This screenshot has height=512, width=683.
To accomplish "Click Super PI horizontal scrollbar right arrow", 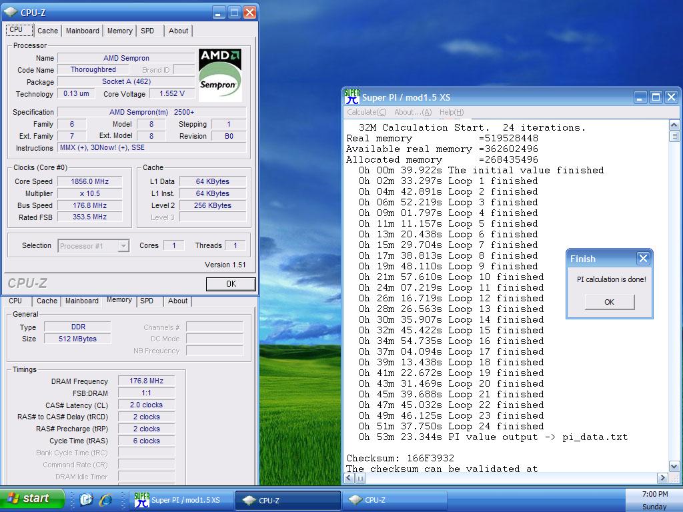I will point(663,478).
